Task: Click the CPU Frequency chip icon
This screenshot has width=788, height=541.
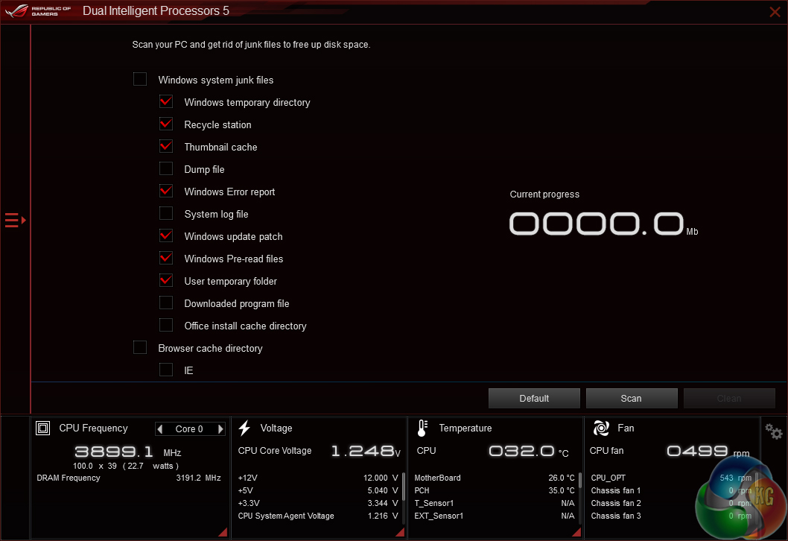Action: click(42, 428)
